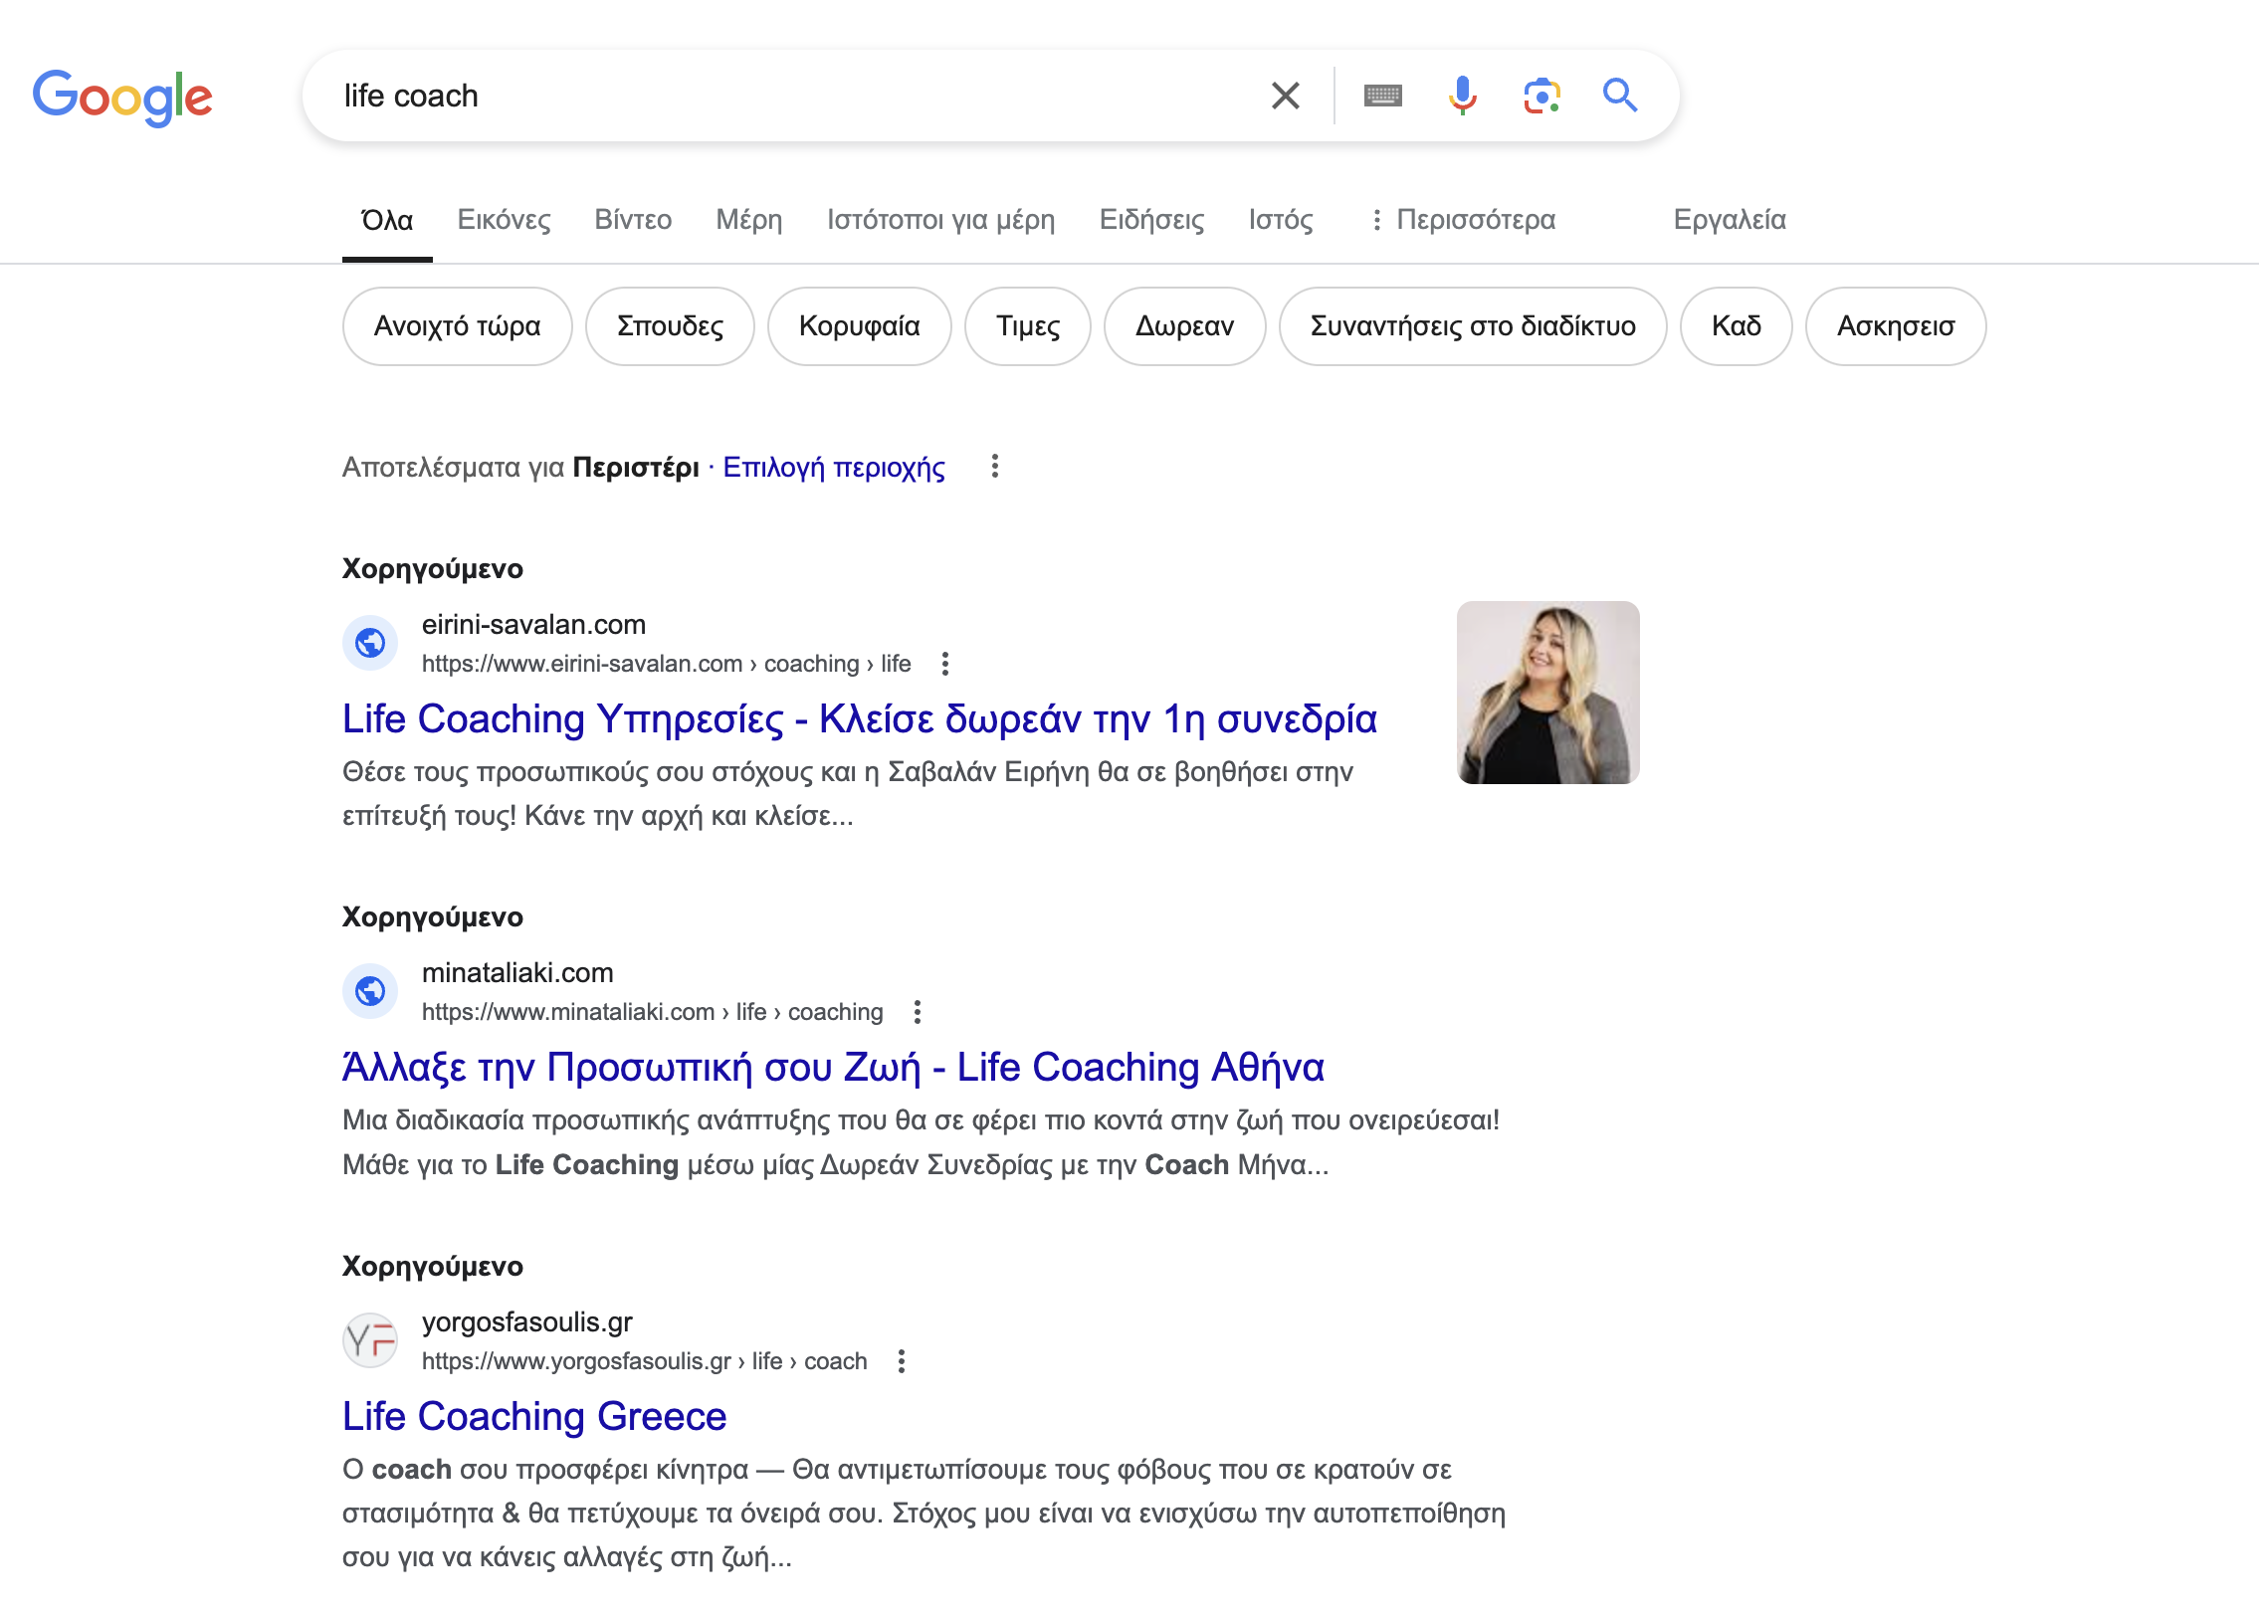Viewport: 2259px width, 1618px height.
Task: Open three-dot menu next to minataliaki.com URL
Action: (917, 1012)
